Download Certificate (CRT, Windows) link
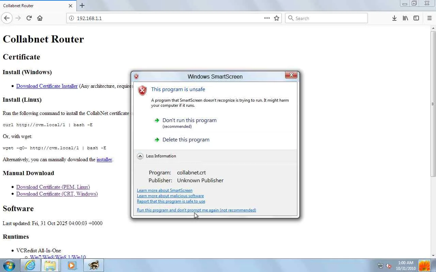The height and width of the screenshot is (272, 436). pos(57,194)
